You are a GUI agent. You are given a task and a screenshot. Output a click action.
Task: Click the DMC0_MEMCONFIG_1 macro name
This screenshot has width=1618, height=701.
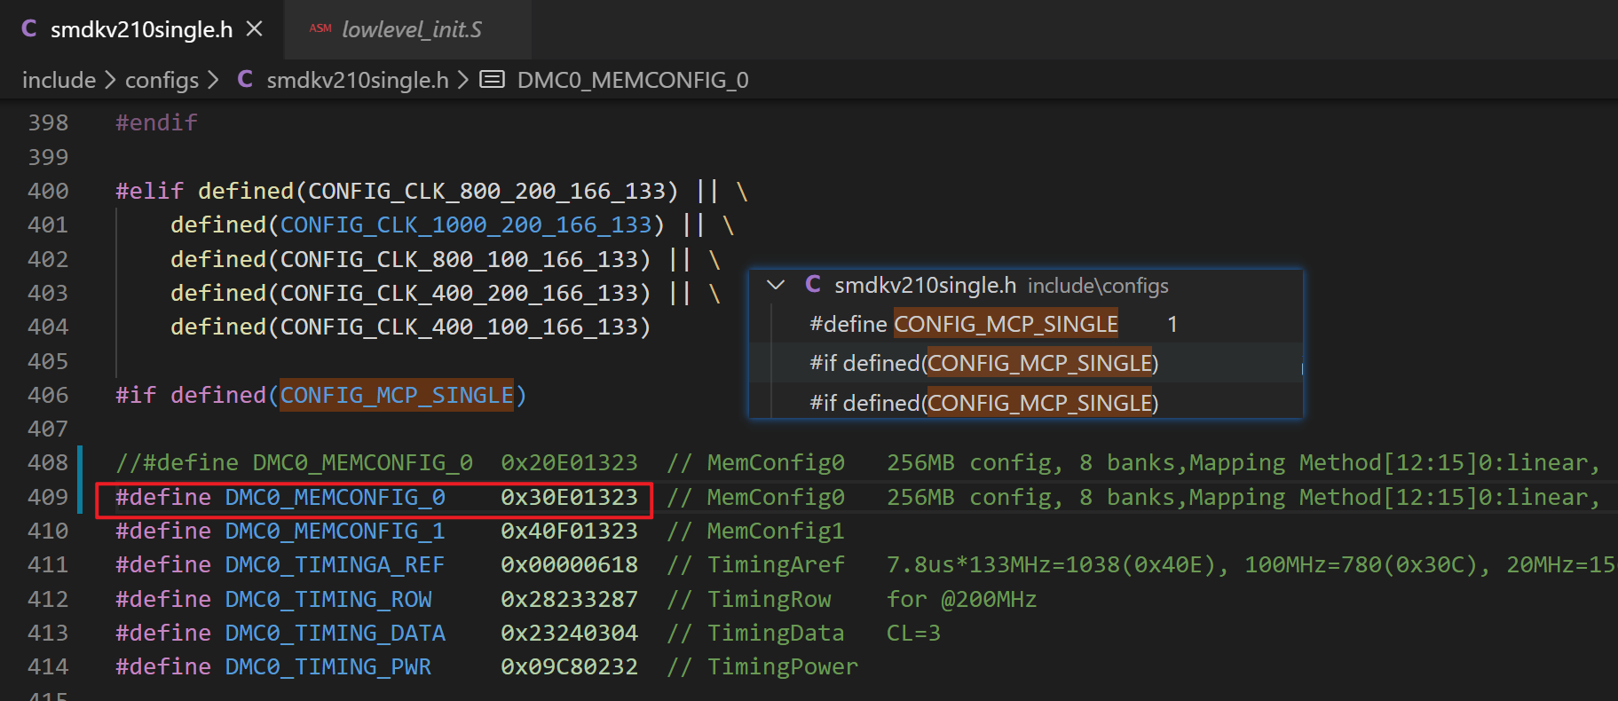[335, 531]
